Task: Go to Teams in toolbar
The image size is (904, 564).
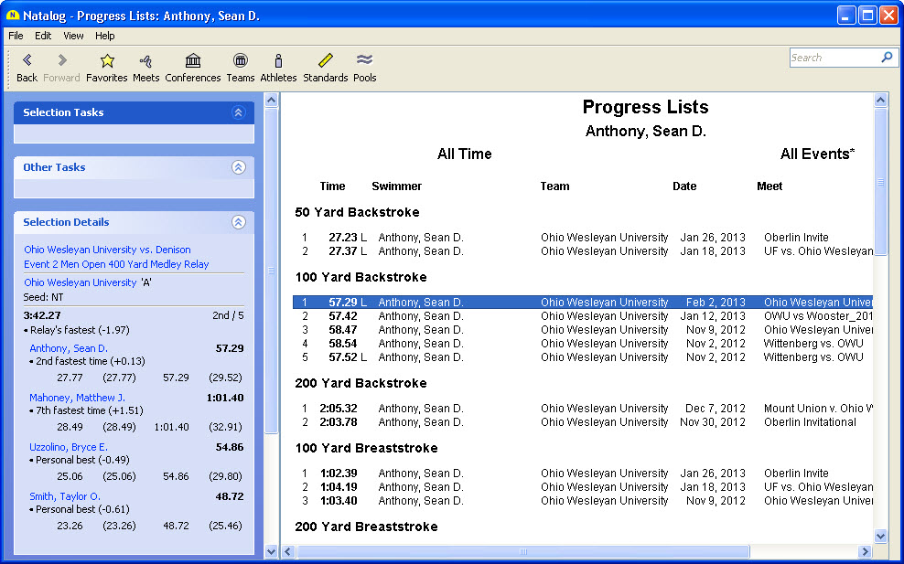Action: (x=240, y=61)
